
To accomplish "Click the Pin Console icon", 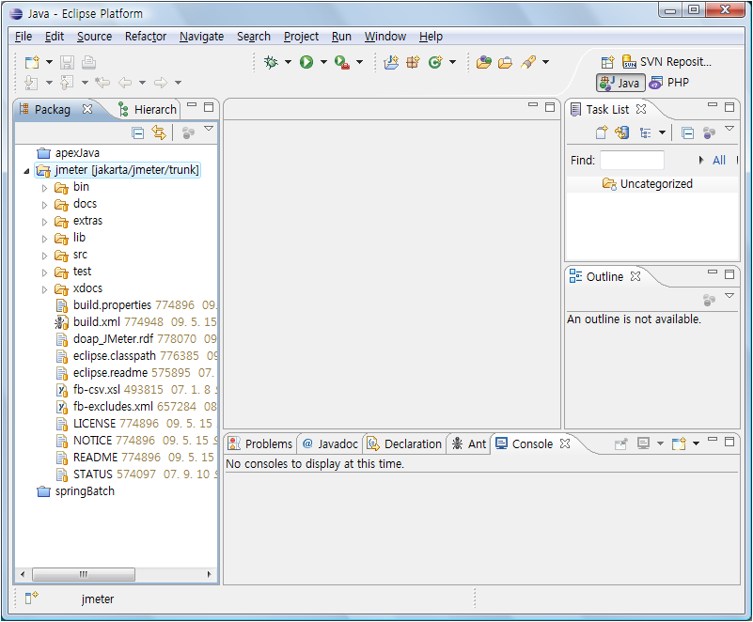I will [621, 443].
